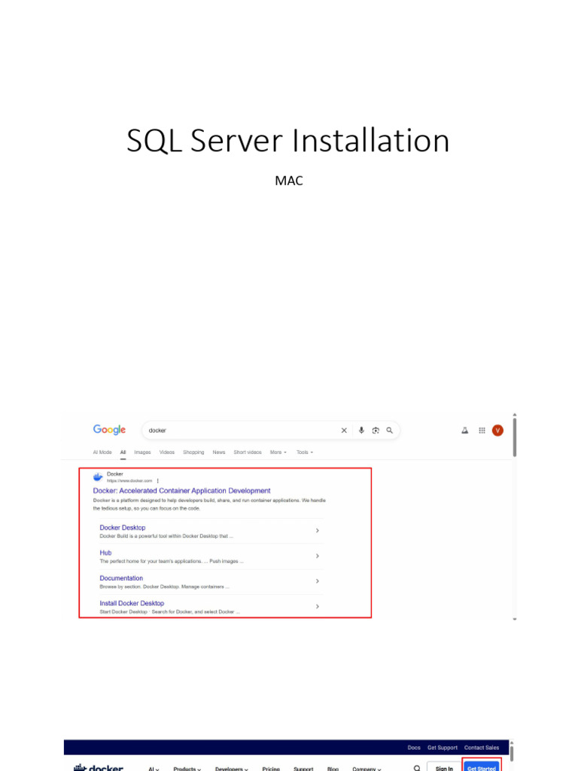
Task: Click 'Browse by section. Docker Desktop' snippet
Action: click(165, 587)
